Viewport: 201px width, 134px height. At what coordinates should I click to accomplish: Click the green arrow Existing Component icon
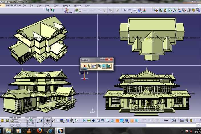170,10
